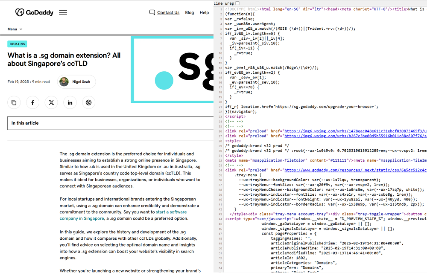The image size is (427, 273).
Task: Click the Contact Us chat bubble icon
Action: (152, 12)
